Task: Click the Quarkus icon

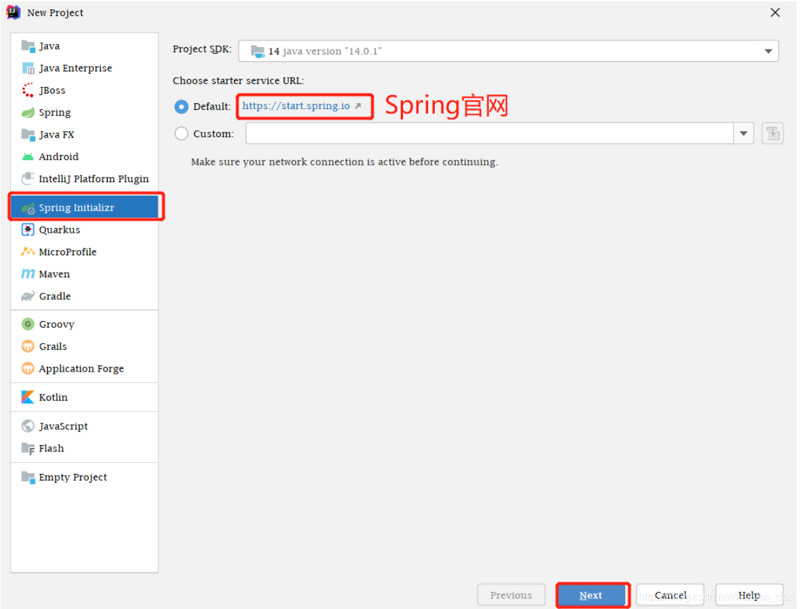Action: [x=28, y=230]
